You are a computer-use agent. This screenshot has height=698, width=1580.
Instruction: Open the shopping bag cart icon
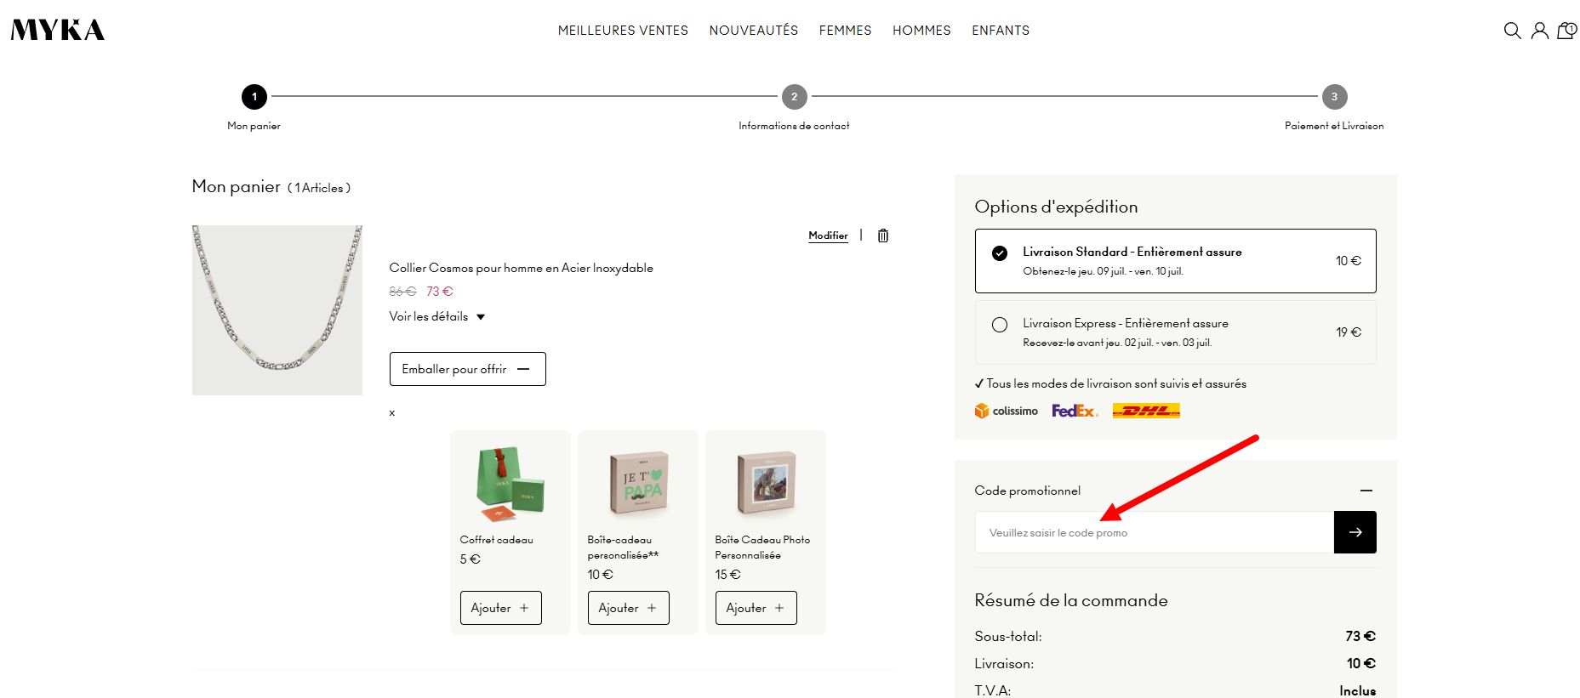1566,31
